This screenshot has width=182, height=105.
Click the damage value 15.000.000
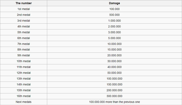pos(114,50)
